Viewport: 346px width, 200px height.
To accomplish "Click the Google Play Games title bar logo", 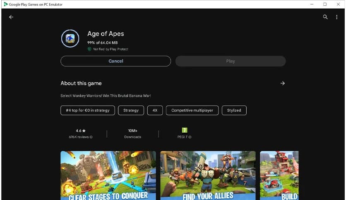I will (5, 4).
